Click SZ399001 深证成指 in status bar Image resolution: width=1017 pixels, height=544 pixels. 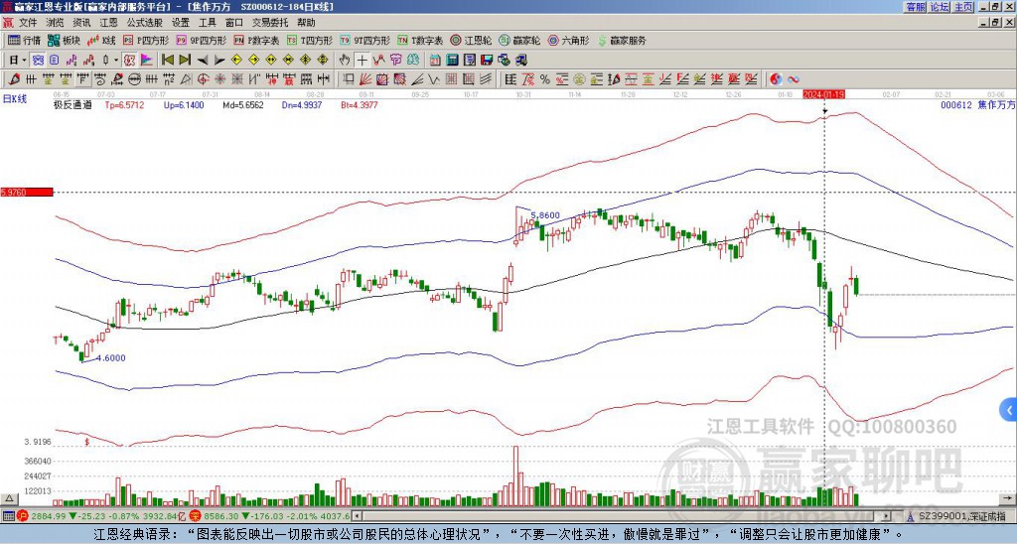pyautogui.click(x=962, y=516)
